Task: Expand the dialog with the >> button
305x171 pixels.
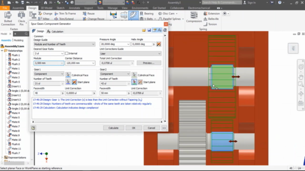Action: click(x=164, y=128)
